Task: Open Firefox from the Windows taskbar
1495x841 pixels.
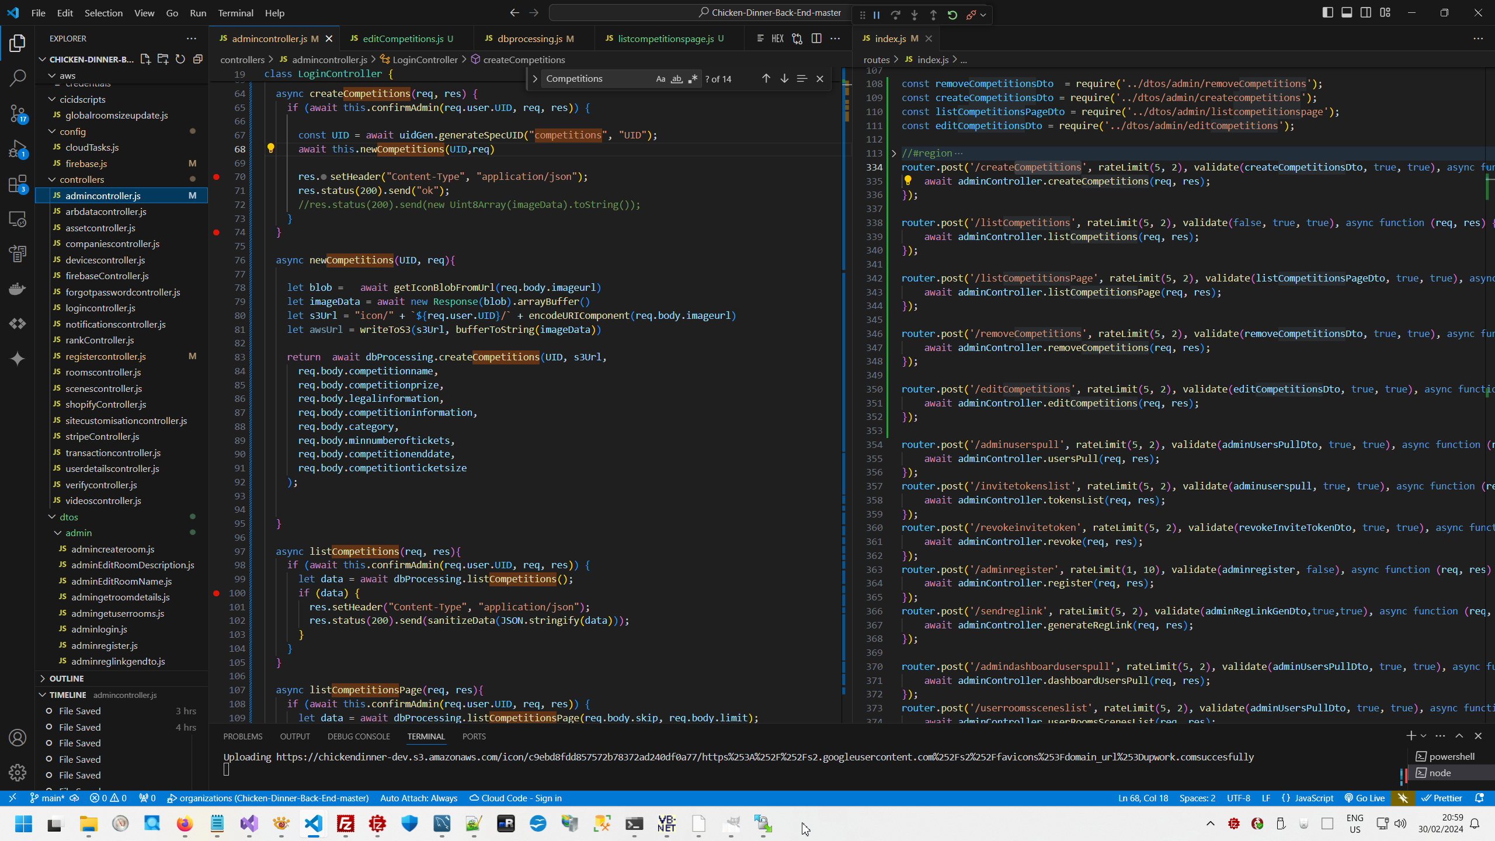Action: (x=185, y=823)
